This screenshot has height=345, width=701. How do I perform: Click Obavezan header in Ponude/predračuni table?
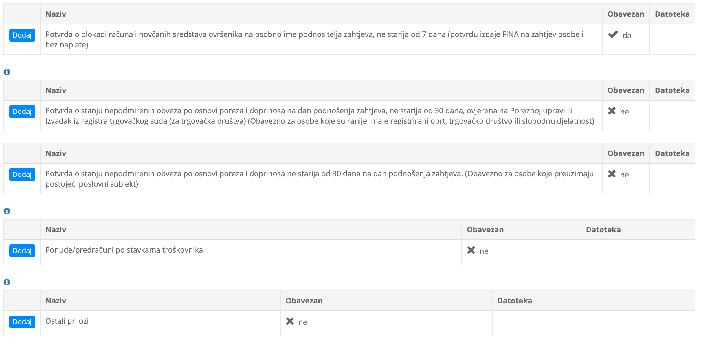click(485, 230)
